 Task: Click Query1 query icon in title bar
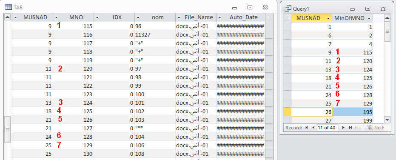click(288, 9)
